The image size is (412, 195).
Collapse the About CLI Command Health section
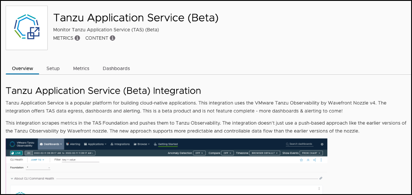click(x=11, y=178)
